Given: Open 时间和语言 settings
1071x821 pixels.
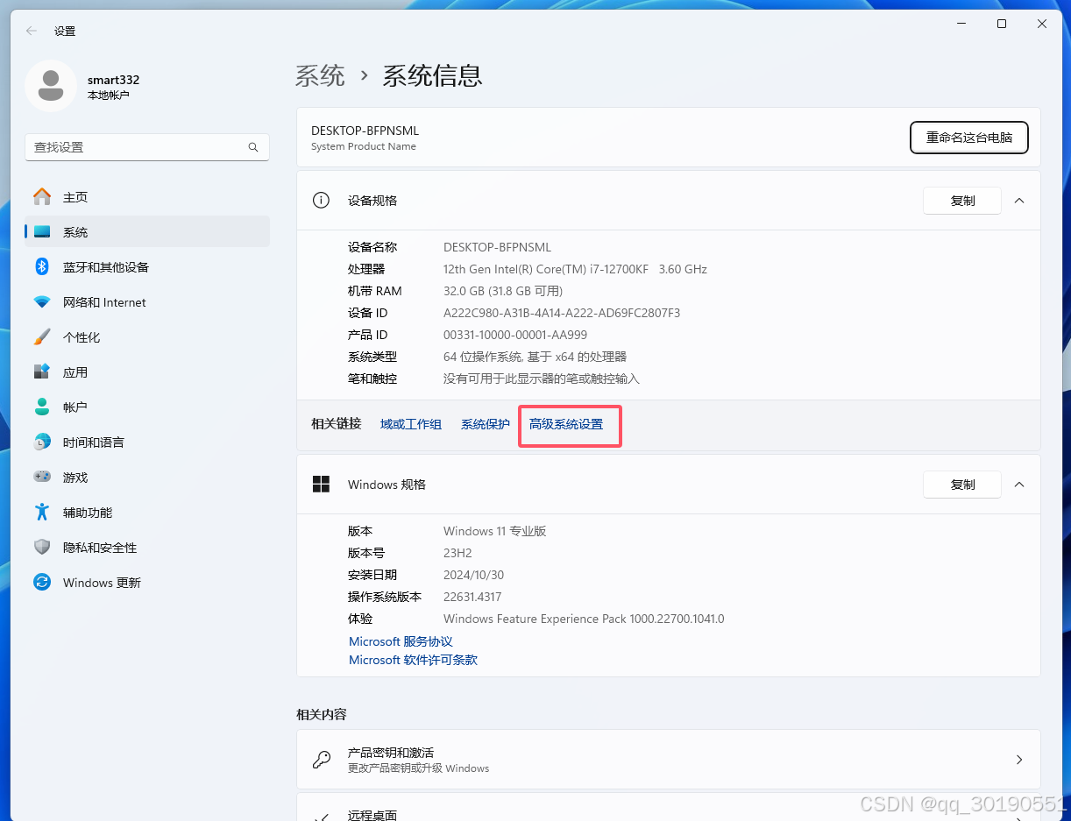Looking at the screenshot, I should [147, 442].
